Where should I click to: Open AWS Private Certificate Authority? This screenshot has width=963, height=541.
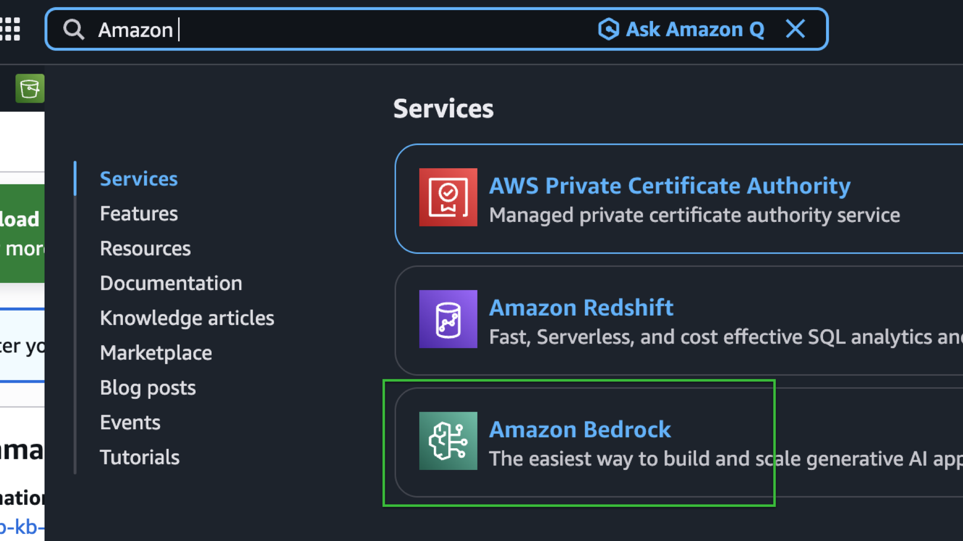pyautogui.click(x=670, y=185)
